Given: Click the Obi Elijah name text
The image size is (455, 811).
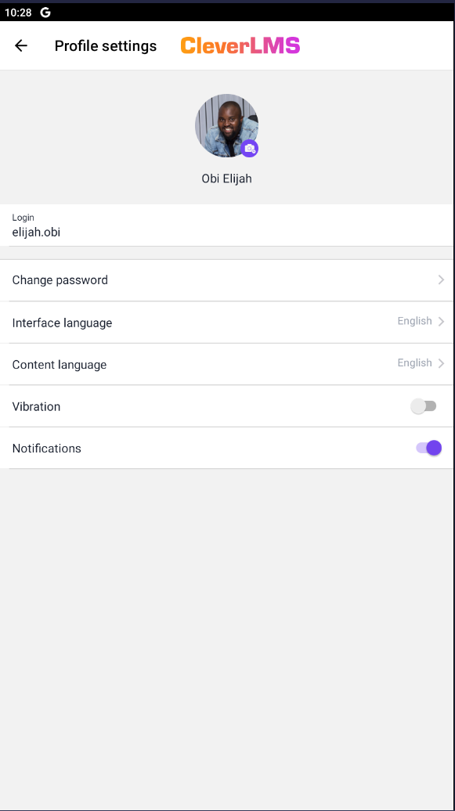Looking at the screenshot, I should 227,179.
